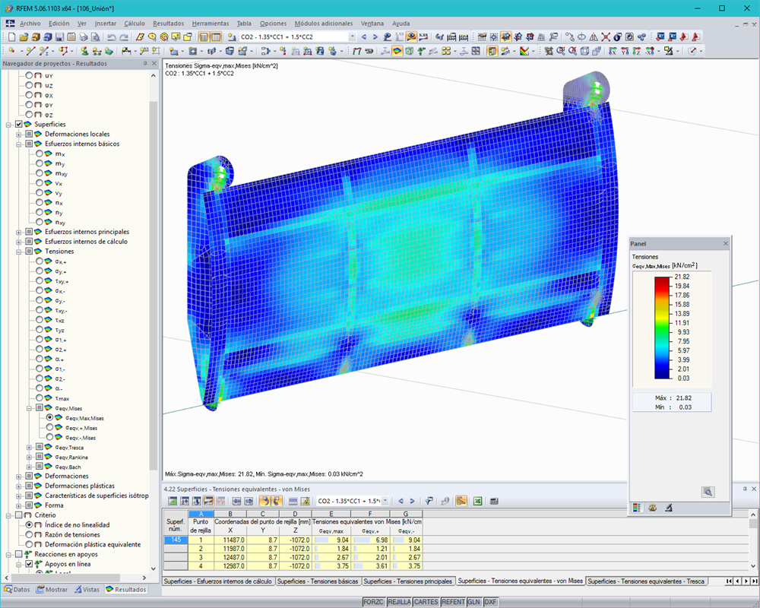Toggle the CARTES status bar button

pos(426,602)
